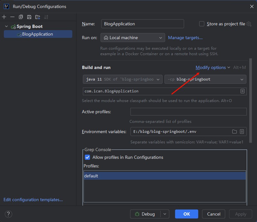Click the Apply button
The image size is (257, 222).
[241, 214]
